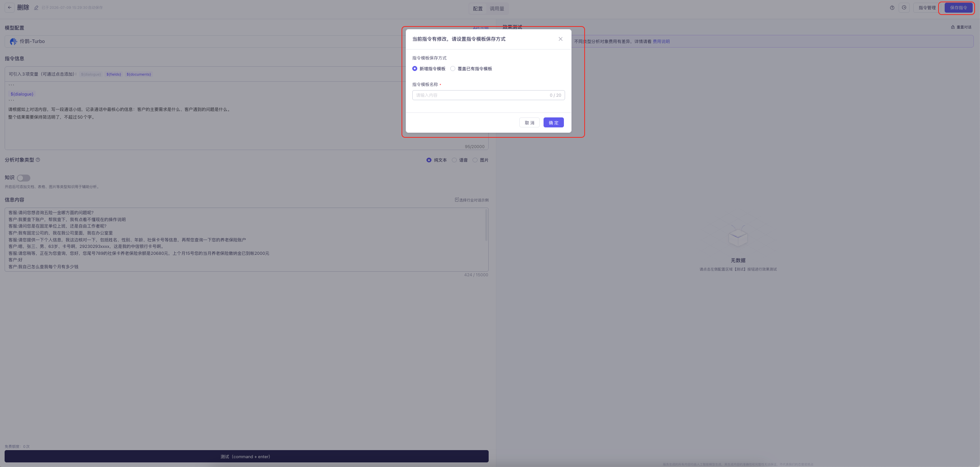Screen dimensions: 980x467
Task: Open 选择行业对话示例
Action: pos(472,200)
